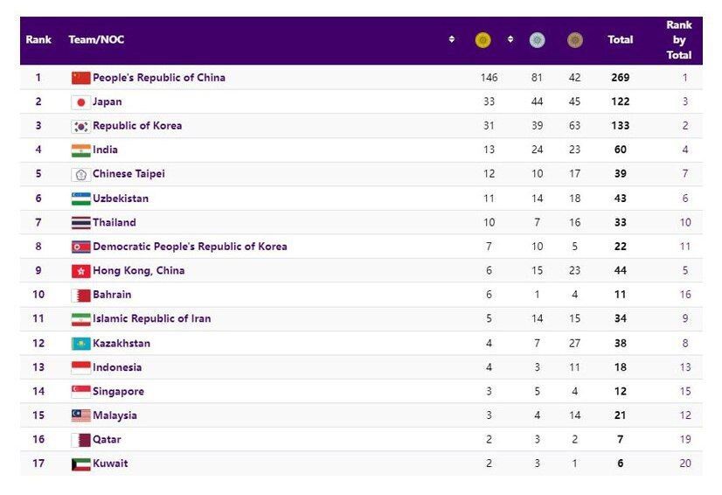The height and width of the screenshot is (495, 722).
Task: Click the Qatar flag icon
Action: click(80, 440)
